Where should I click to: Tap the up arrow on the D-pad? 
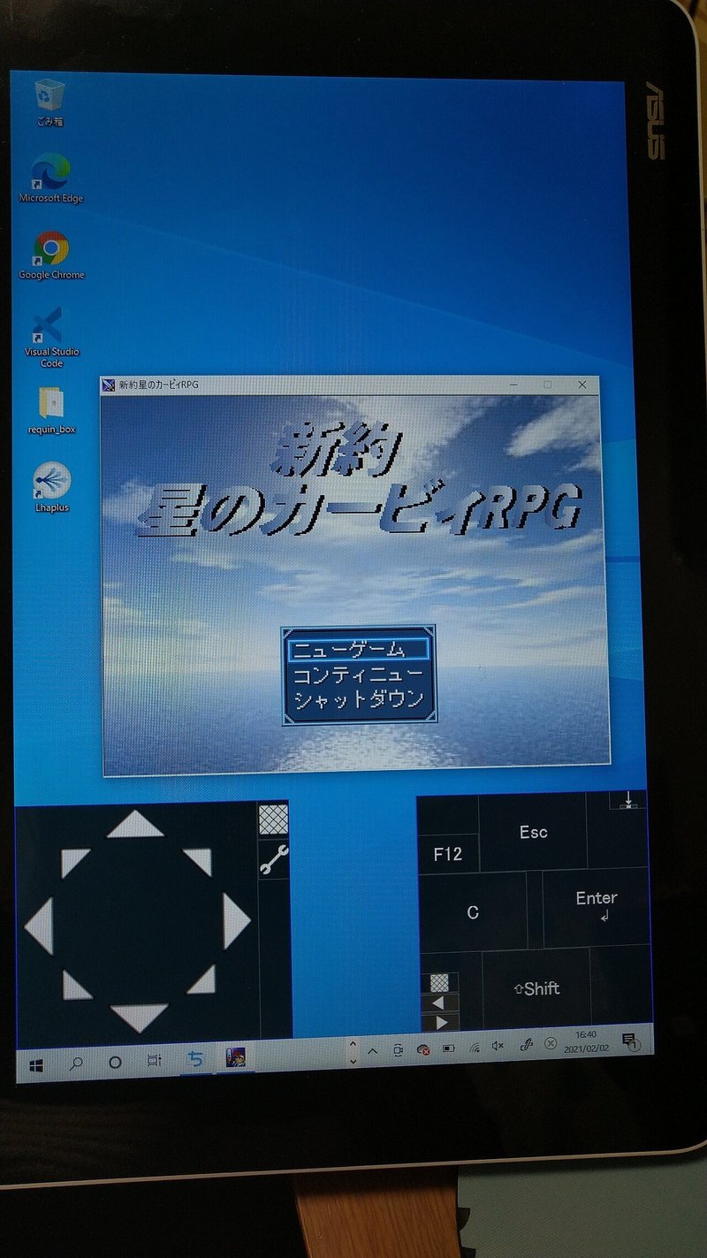click(135, 824)
